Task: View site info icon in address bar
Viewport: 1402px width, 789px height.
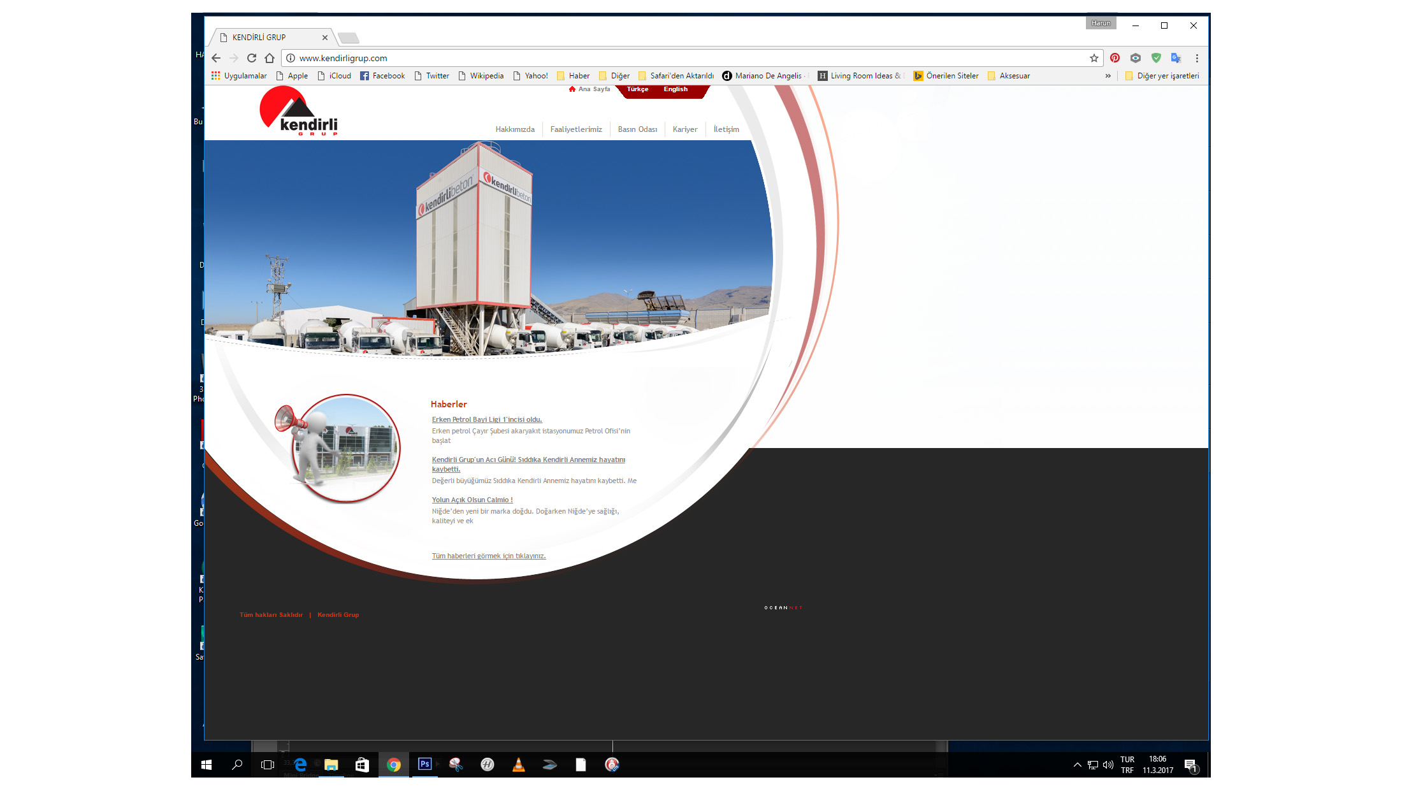Action: 291,58
